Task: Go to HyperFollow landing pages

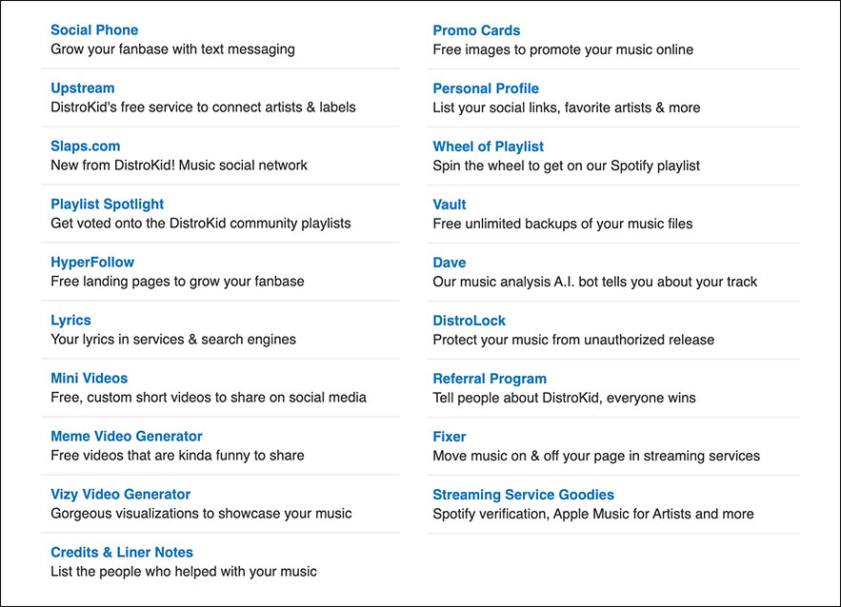Action: (91, 262)
